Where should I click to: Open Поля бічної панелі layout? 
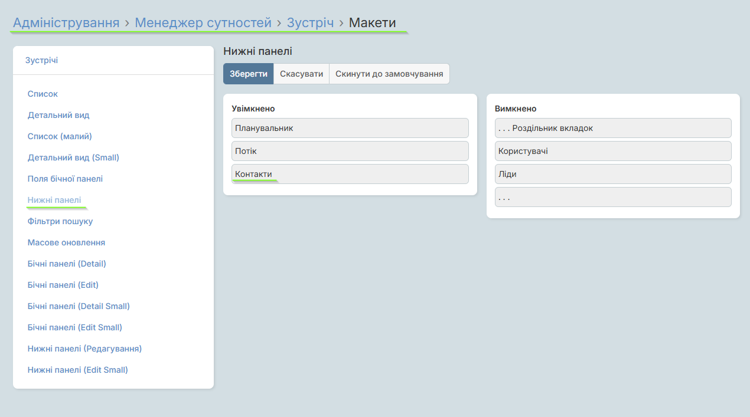pyautogui.click(x=65, y=179)
